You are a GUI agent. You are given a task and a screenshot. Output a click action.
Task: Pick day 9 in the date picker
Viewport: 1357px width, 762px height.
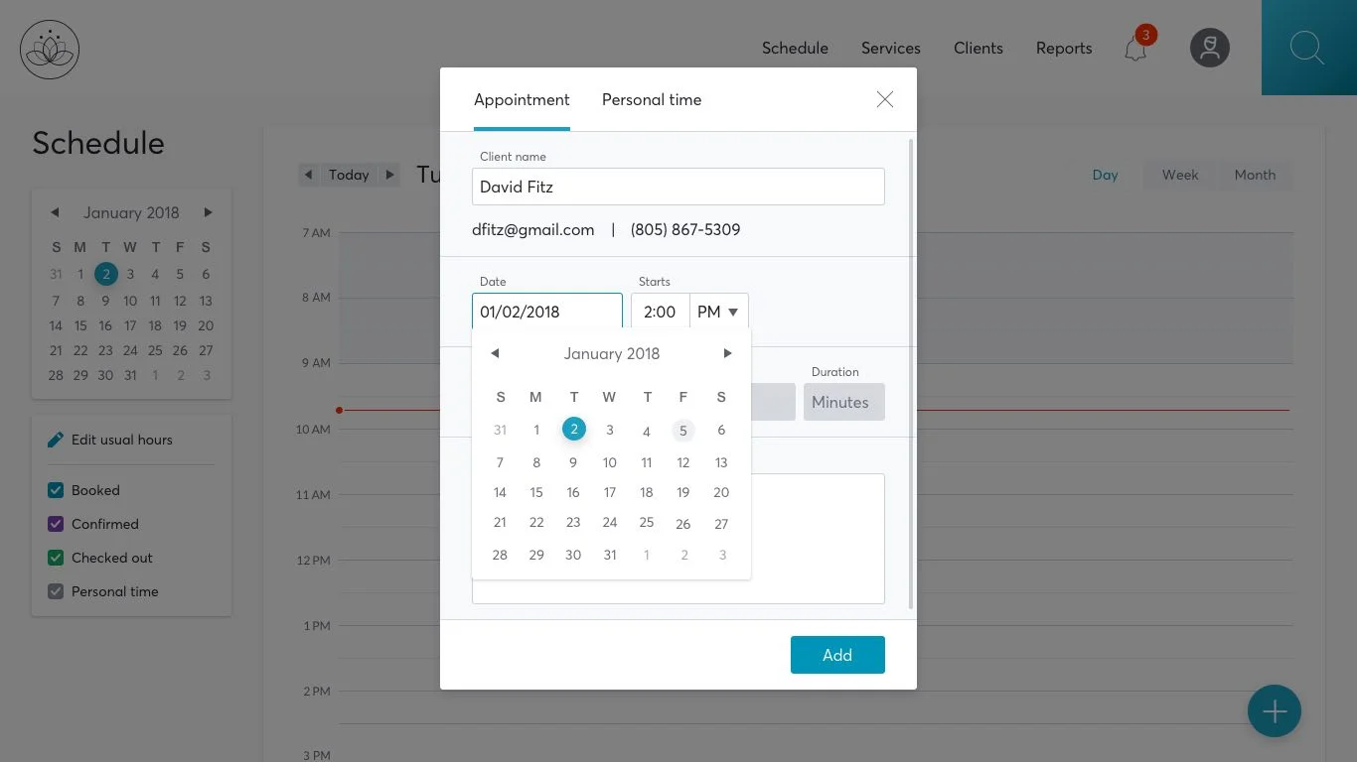point(573,462)
